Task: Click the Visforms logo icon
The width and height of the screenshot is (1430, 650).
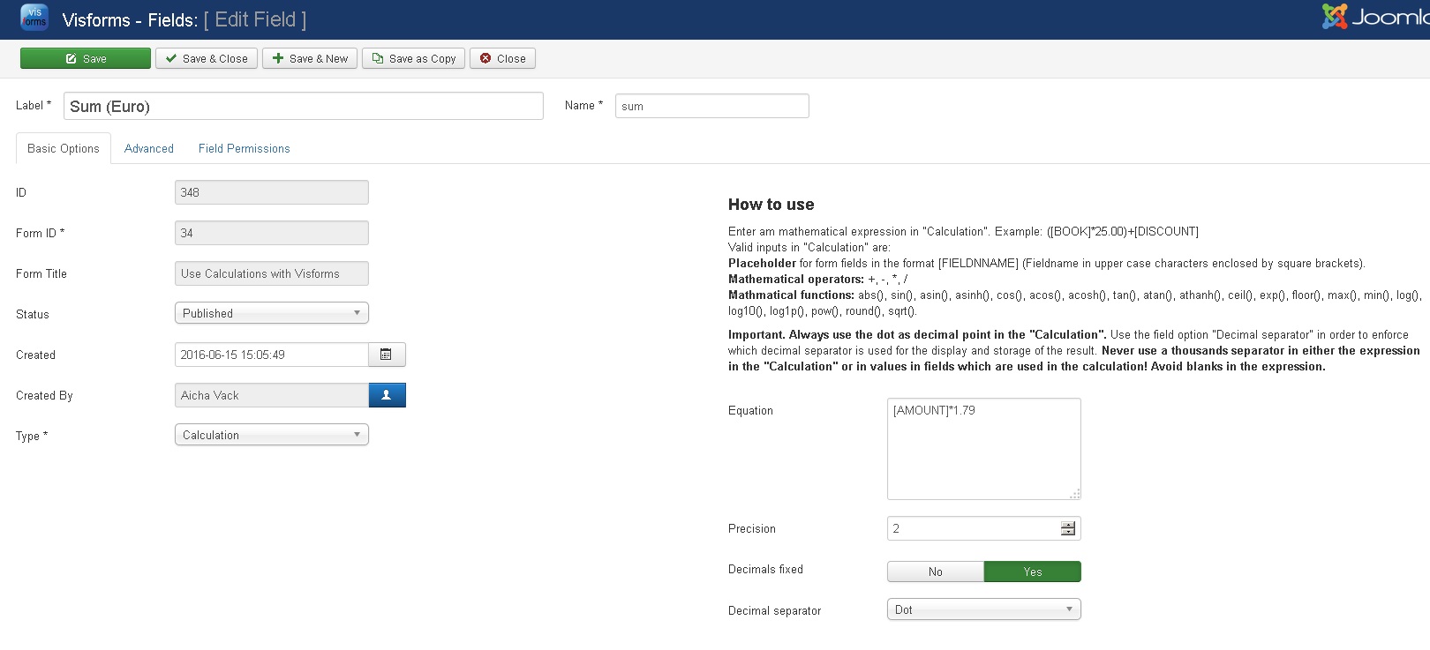Action: pos(34,18)
